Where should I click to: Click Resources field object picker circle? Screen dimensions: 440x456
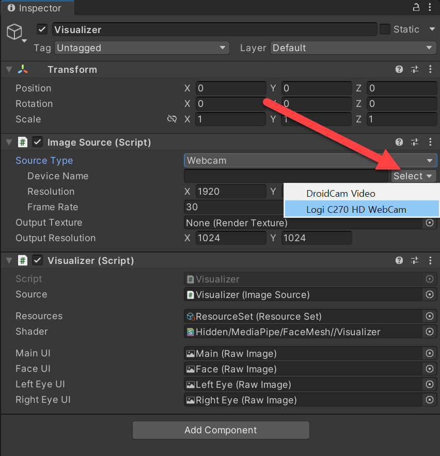pyautogui.click(x=430, y=316)
